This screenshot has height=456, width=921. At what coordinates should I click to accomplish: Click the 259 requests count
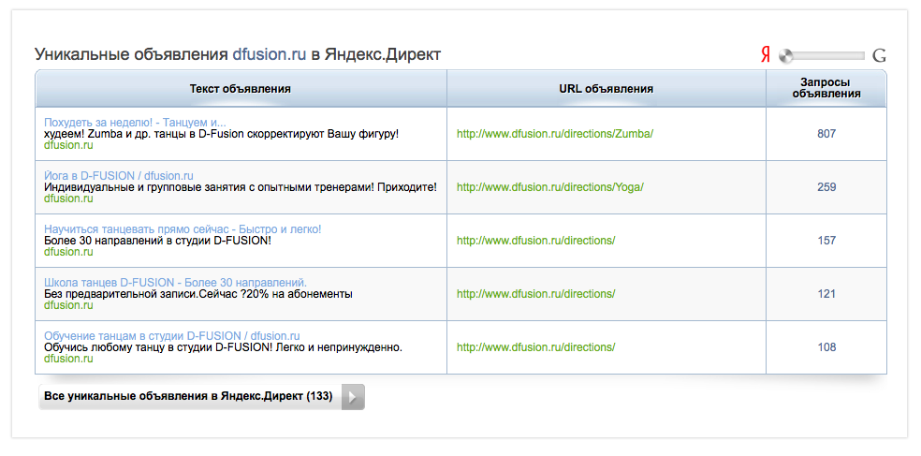826,187
